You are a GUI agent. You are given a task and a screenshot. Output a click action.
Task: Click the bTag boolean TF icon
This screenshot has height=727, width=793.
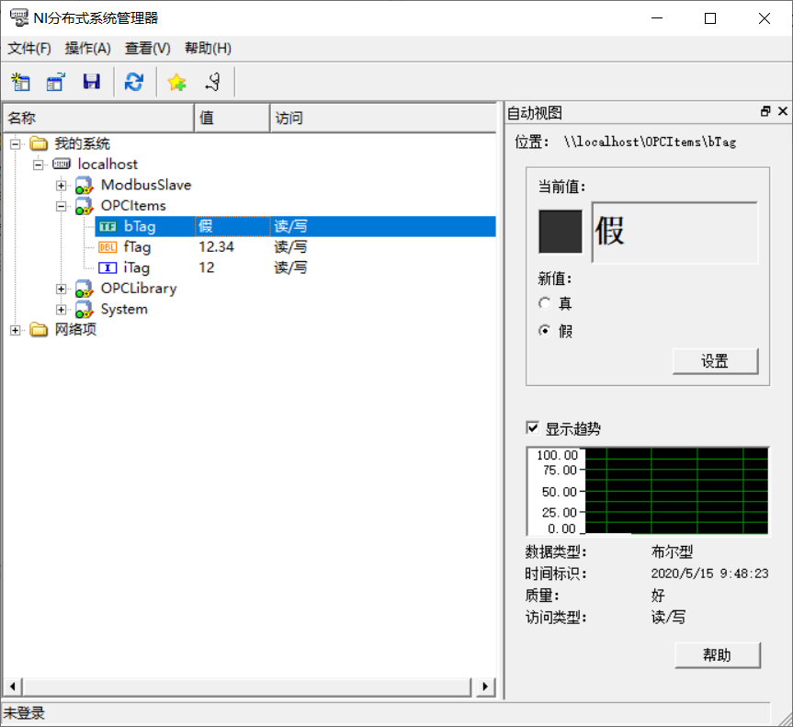[x=108, y=227]
